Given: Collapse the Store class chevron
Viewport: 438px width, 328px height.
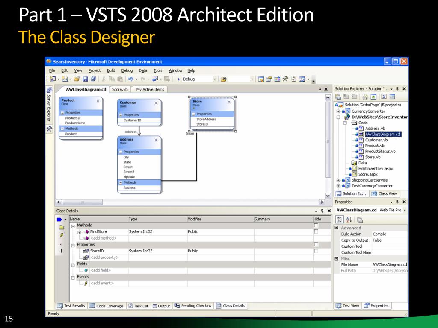Looking at the screenshot, I should 229,102.
